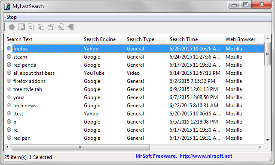Image resolution: width=275 pixels, height=165 pixels.
Task: Click the vertical scrollbar down arrow
Action: point(268,140)
